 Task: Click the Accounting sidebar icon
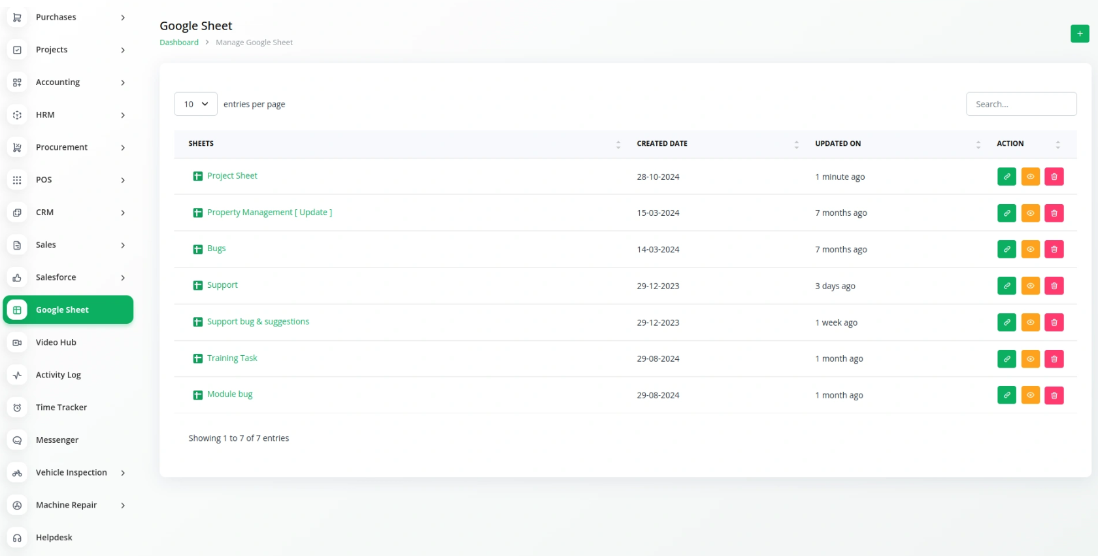click(17, 82)
